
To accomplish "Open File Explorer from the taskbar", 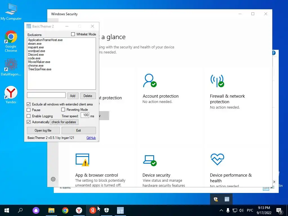I will (51, 210).
